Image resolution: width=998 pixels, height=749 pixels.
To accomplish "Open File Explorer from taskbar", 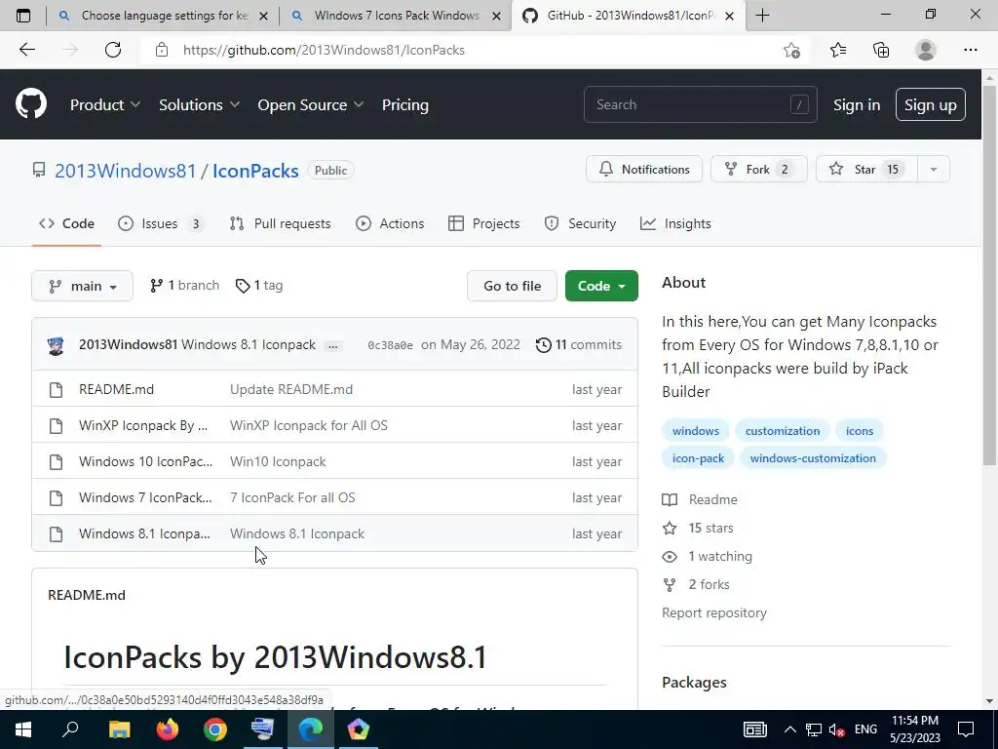I will coord(120,729).
